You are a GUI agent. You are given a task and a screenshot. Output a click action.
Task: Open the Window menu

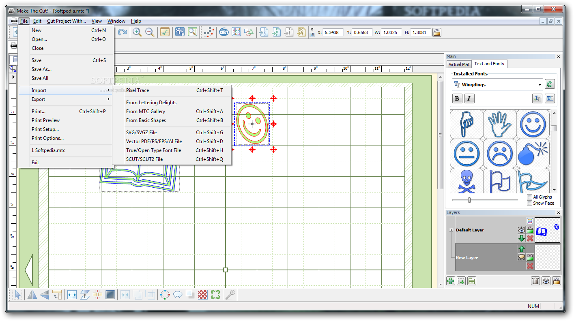click(x=116, y=21)
